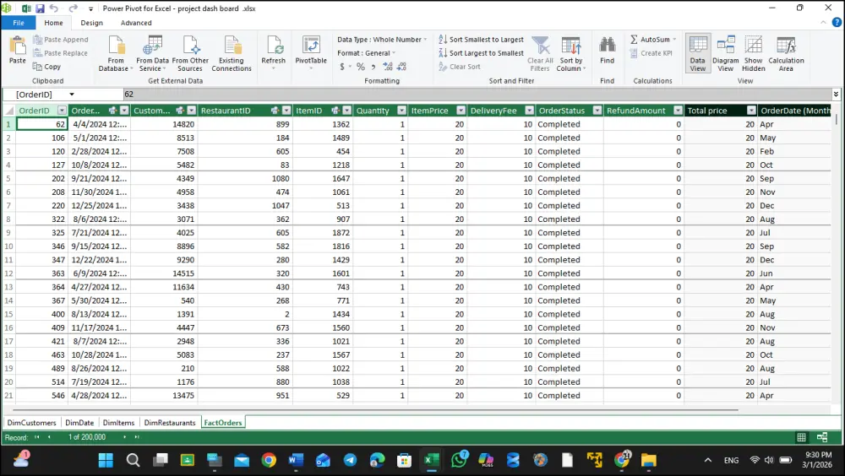Image resolution: width=845 pixels, height=476 pixels.
Task: Open RefundAmount column filter dropdown
Action: point(678,111)
